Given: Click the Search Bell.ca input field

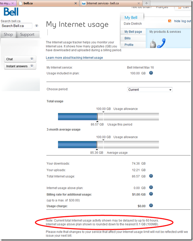Looking at the screenshot, I should [17, 26].
